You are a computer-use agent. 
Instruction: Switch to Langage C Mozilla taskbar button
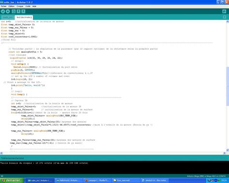98,181
